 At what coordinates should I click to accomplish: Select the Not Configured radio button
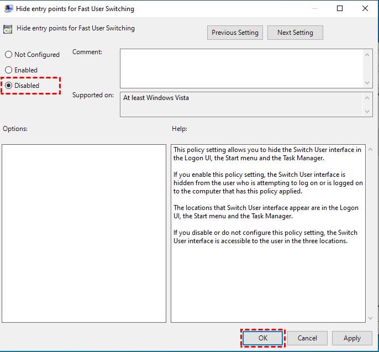point(8,55)
